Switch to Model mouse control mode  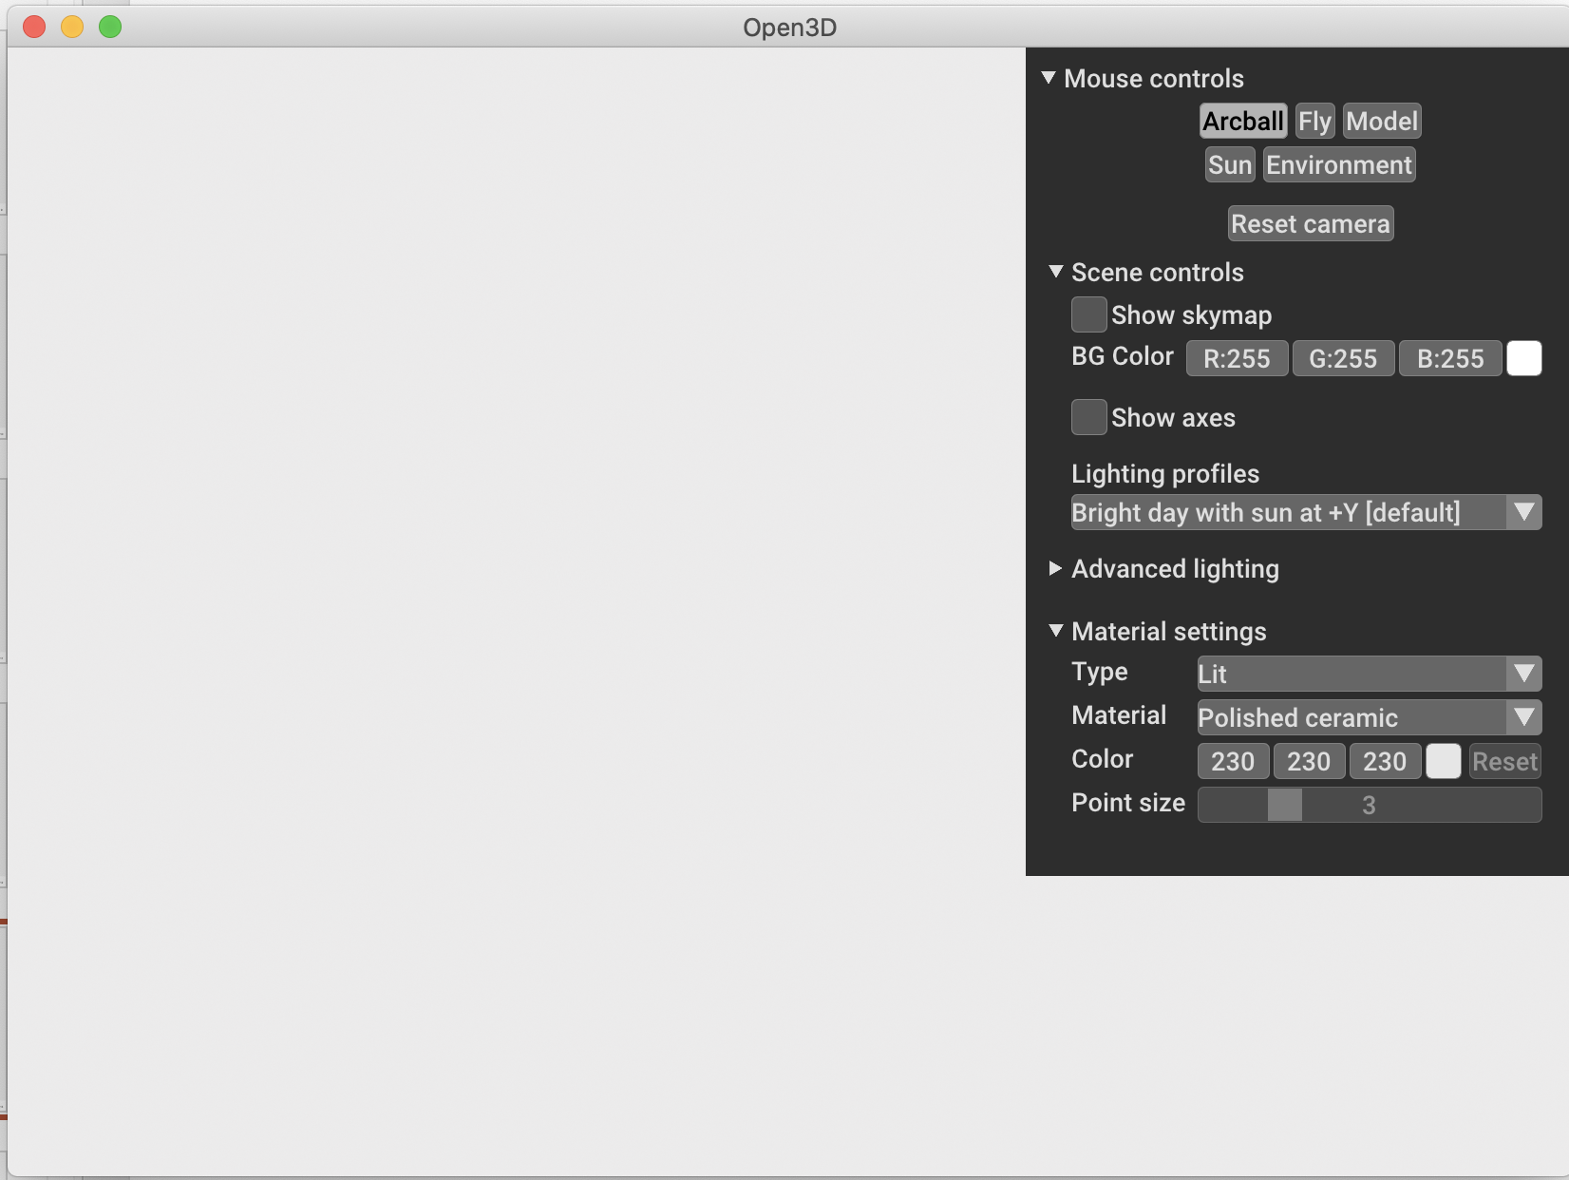[x=1382, y=121]
